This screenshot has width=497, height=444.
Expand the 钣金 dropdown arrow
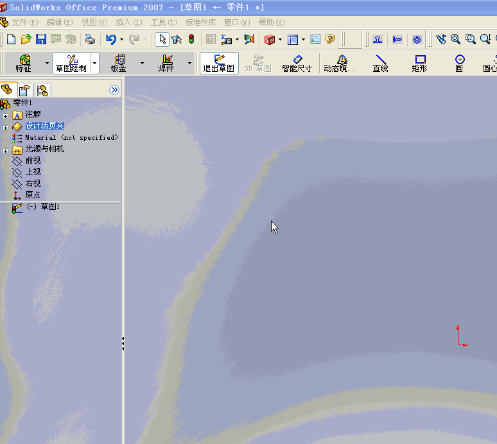143,64
